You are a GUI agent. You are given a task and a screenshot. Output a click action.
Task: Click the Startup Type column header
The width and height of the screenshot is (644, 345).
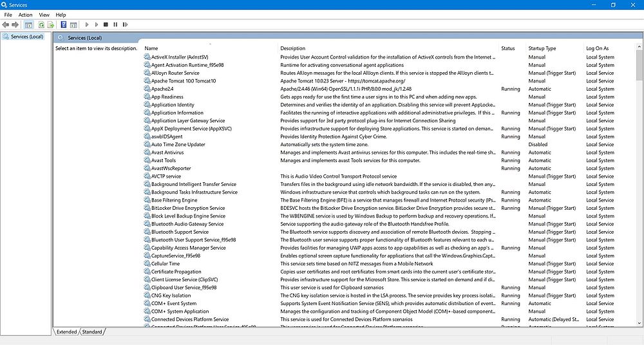[542, 48]
